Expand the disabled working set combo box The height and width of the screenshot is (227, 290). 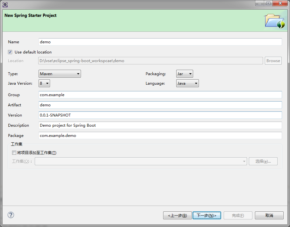[141, 161]
